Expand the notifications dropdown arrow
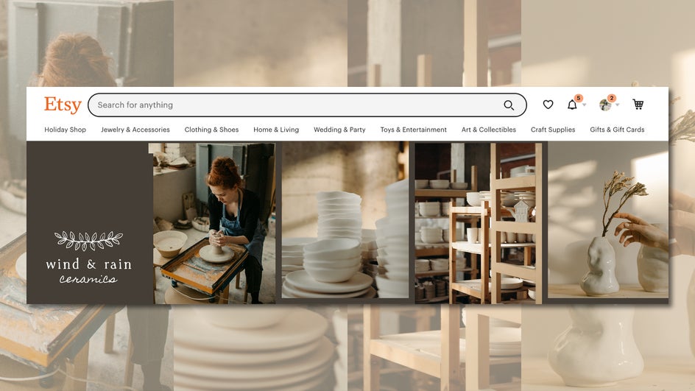695x391 pixels. pyautogui.click(x=584, y=105)
